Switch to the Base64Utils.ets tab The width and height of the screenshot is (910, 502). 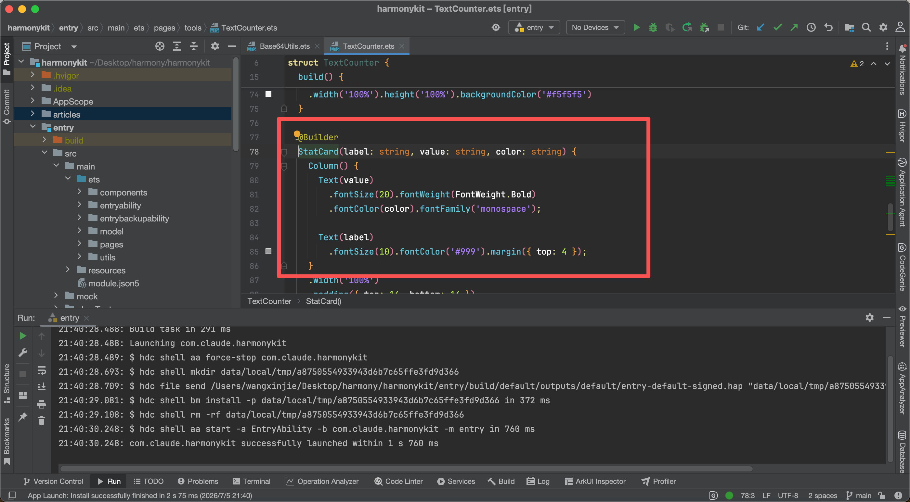click(x=284, y=46)
